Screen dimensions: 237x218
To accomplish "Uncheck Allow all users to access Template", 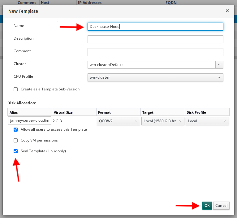I will pos(16,129).
